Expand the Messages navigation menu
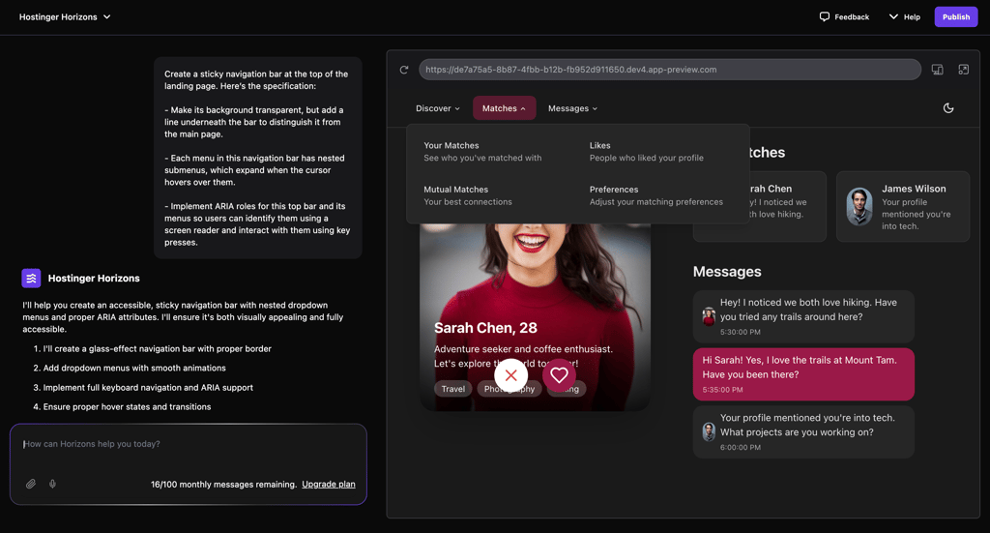990x533 pixels. (x=572, y=108)
